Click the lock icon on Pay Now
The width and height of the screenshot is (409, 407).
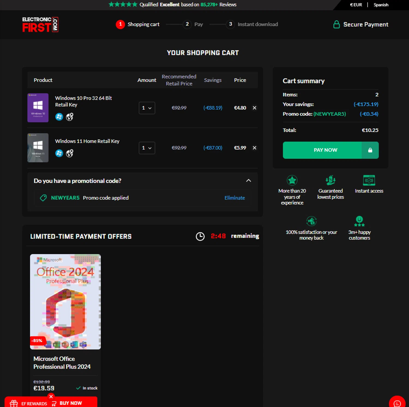click(370, 150)
